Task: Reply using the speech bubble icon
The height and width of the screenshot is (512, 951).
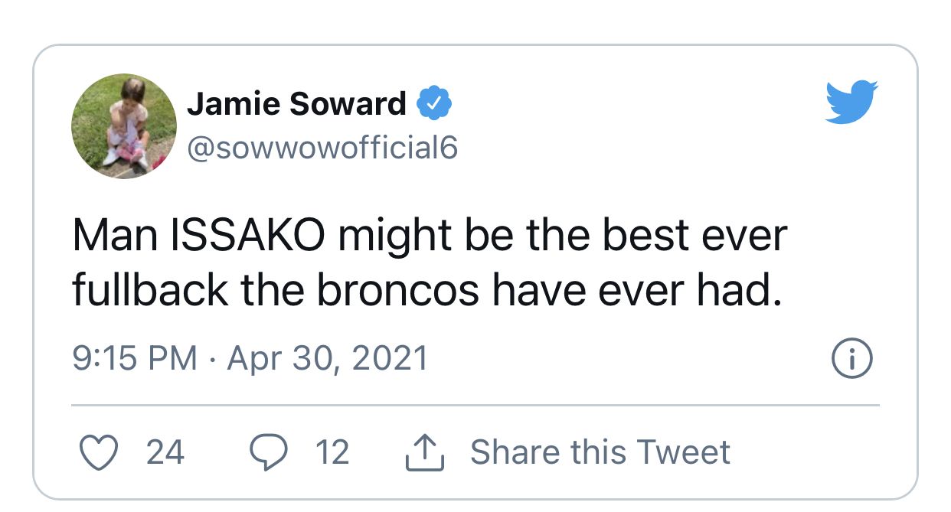Action: point(267,453)
